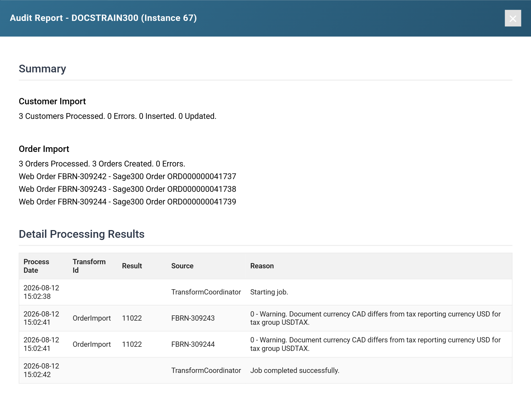Select '3 Customers Processed' summary line

[x=117, y=116]
